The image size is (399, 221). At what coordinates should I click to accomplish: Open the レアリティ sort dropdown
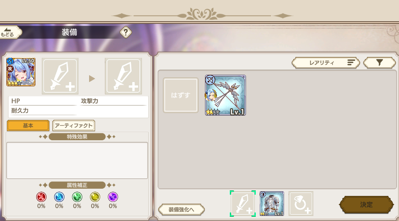(x=326, y=62)
